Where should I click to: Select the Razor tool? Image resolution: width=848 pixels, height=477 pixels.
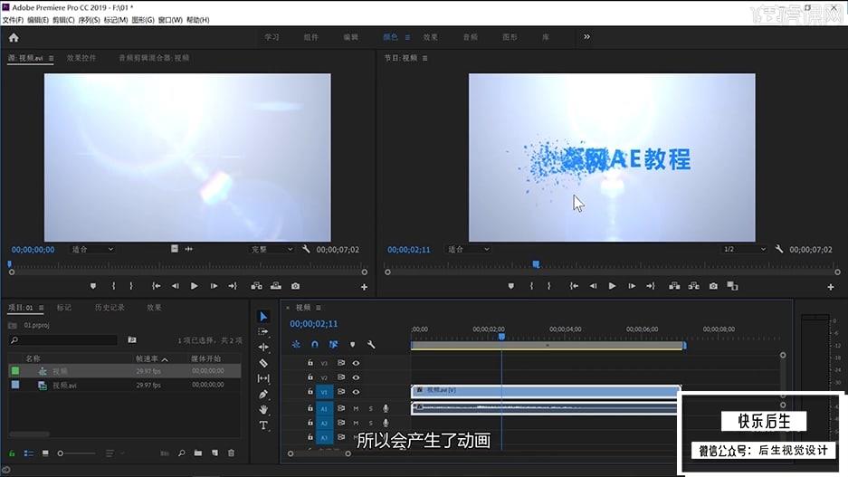point(263,363)
